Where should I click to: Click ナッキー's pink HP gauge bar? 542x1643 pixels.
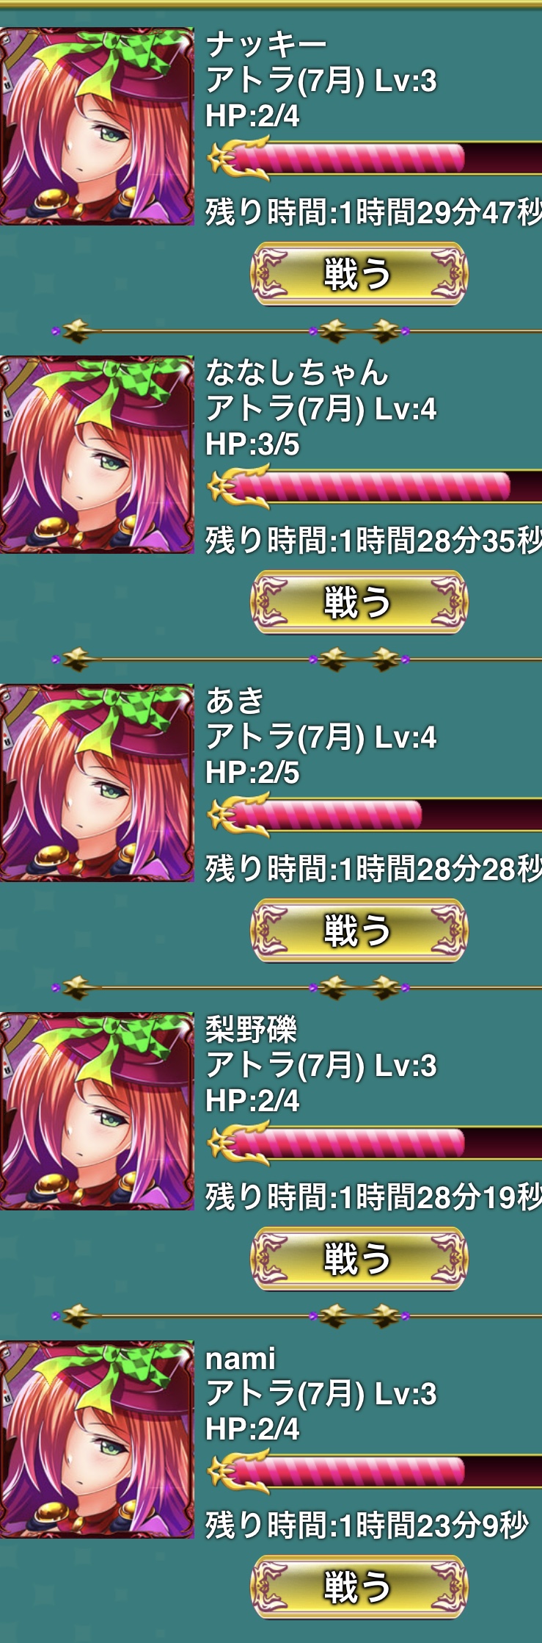click(x=375, y=159)
